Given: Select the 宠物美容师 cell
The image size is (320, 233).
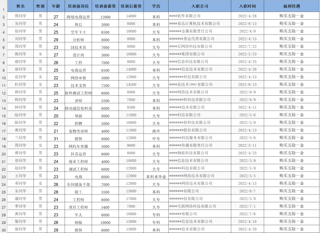Looking at the screenshot, I should (x=78, y=131).
